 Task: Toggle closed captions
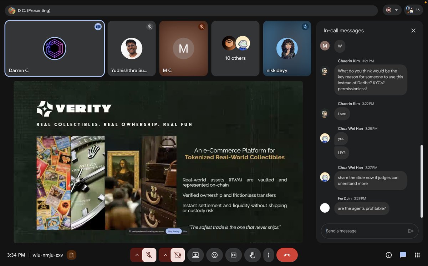pos(233,255)
